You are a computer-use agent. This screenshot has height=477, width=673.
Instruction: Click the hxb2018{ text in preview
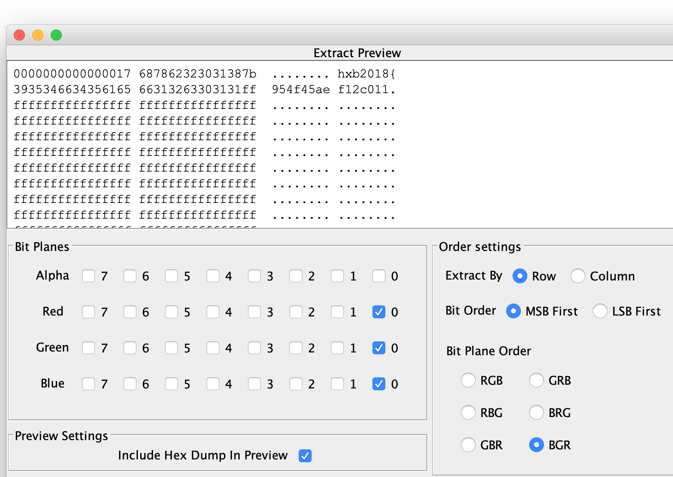(x=366, y=74)
